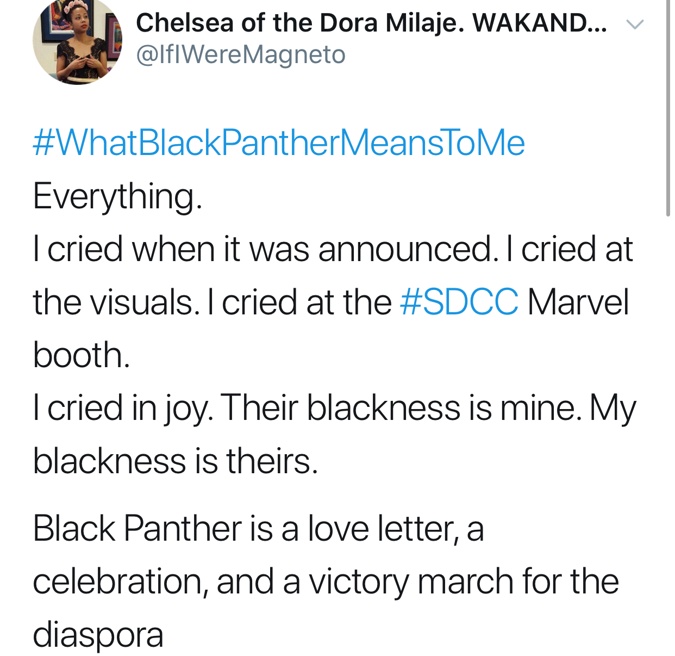Click the word 'Everything.' in the tweet
Viewport: 675px width, 656px height.
click(x=117, y=196)
